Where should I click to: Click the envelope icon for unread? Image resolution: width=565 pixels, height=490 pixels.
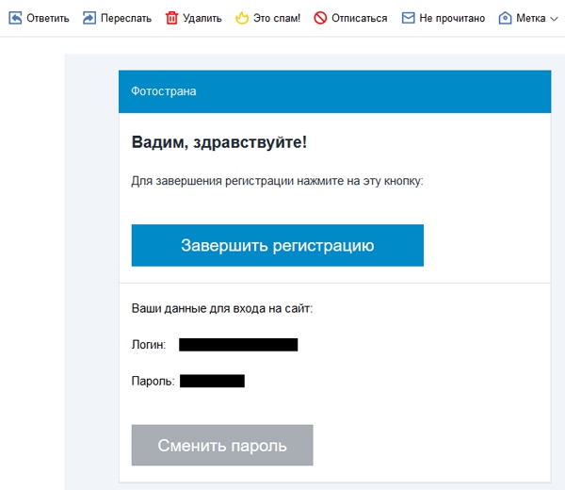click(x=408, y=18)
